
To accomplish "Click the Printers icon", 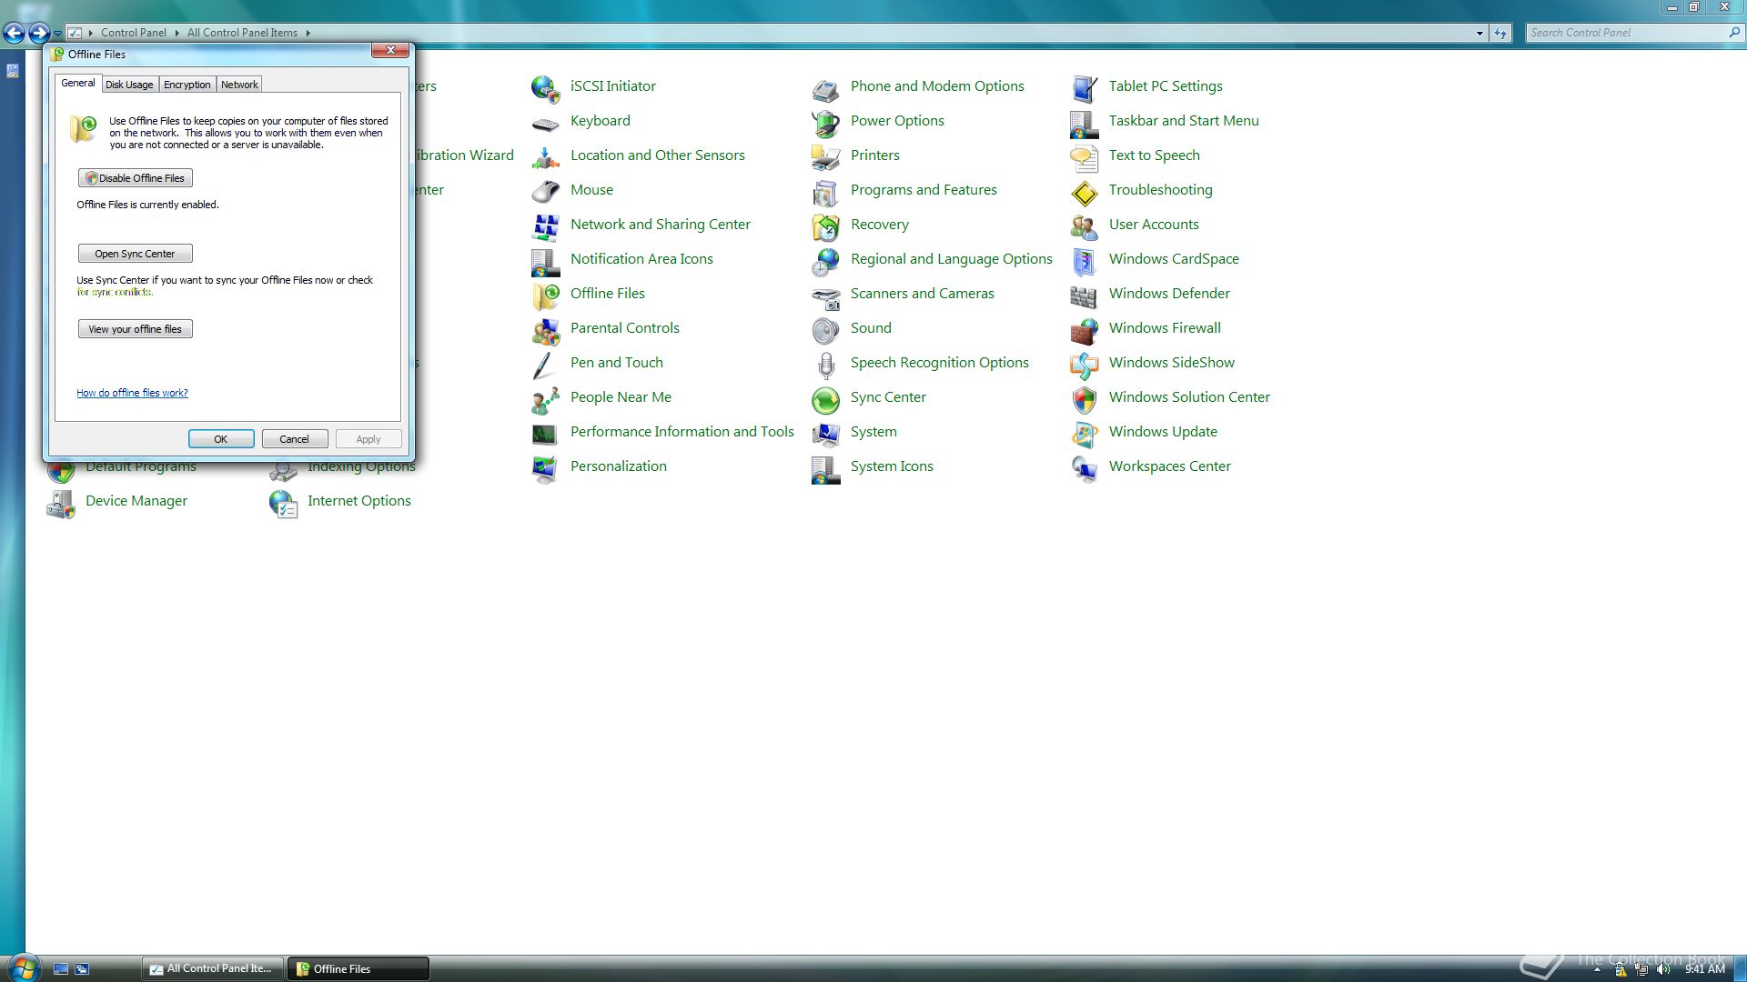I will (825, 157).
